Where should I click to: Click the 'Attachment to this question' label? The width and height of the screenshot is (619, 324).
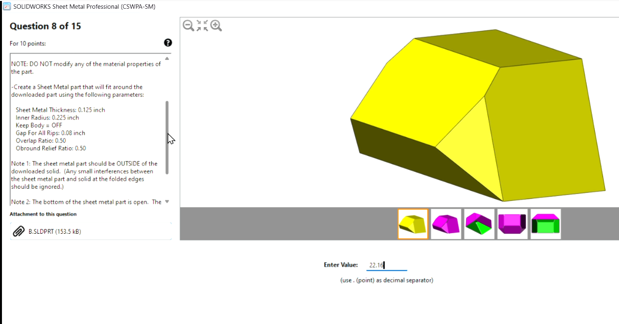[43, 214]
